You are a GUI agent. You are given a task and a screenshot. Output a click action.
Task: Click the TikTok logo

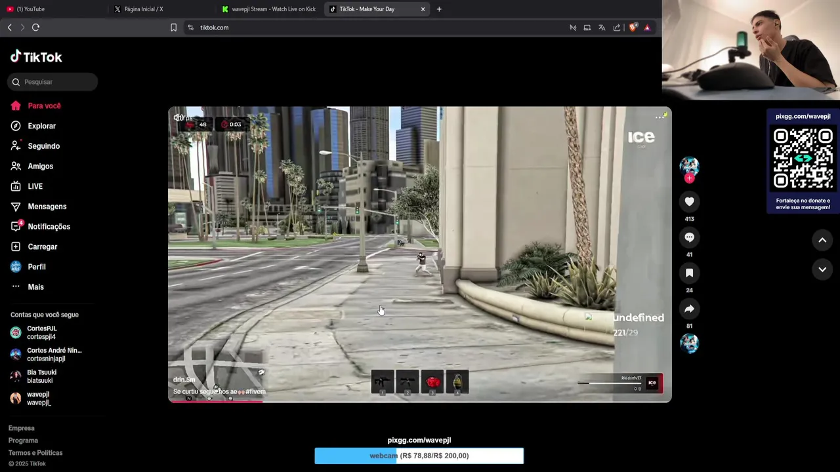[36, 57]
